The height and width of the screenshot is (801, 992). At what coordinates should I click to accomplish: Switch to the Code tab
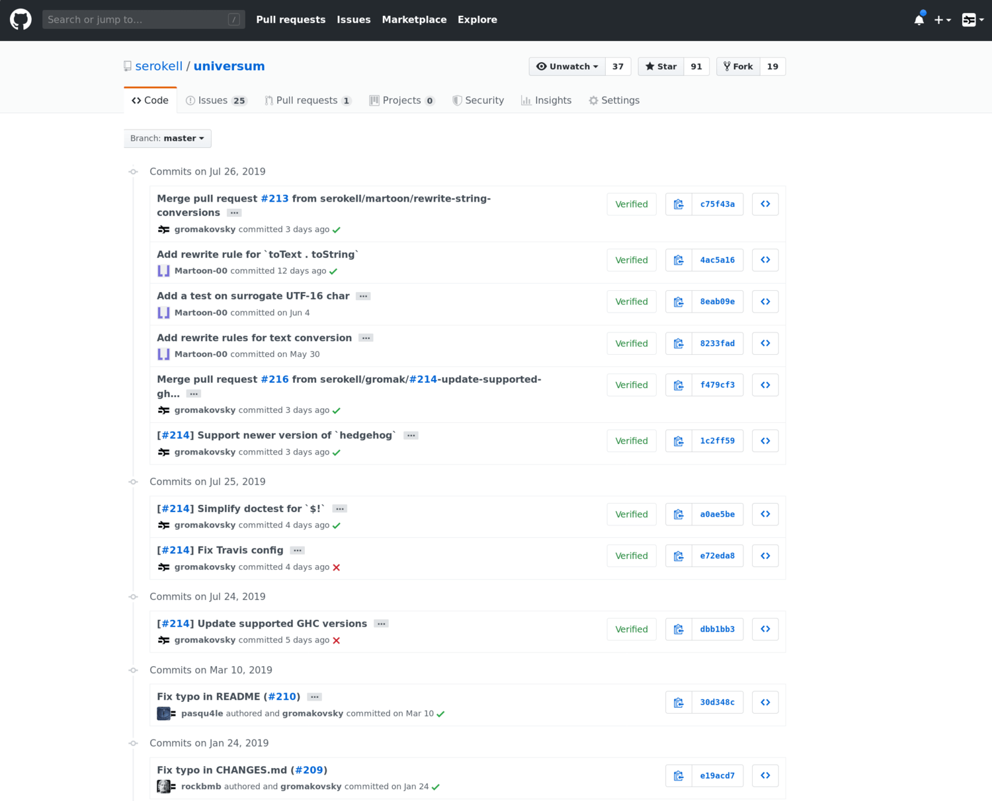[x=150, y=100]
